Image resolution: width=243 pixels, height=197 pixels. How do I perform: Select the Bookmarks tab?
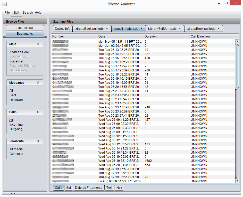pyautogui.click(x=25, y=34)
